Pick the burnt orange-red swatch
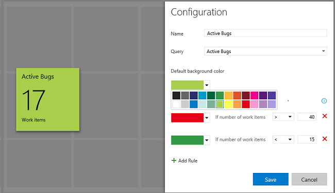Viewport: 335px width, 193px height. tap(237, 96)
